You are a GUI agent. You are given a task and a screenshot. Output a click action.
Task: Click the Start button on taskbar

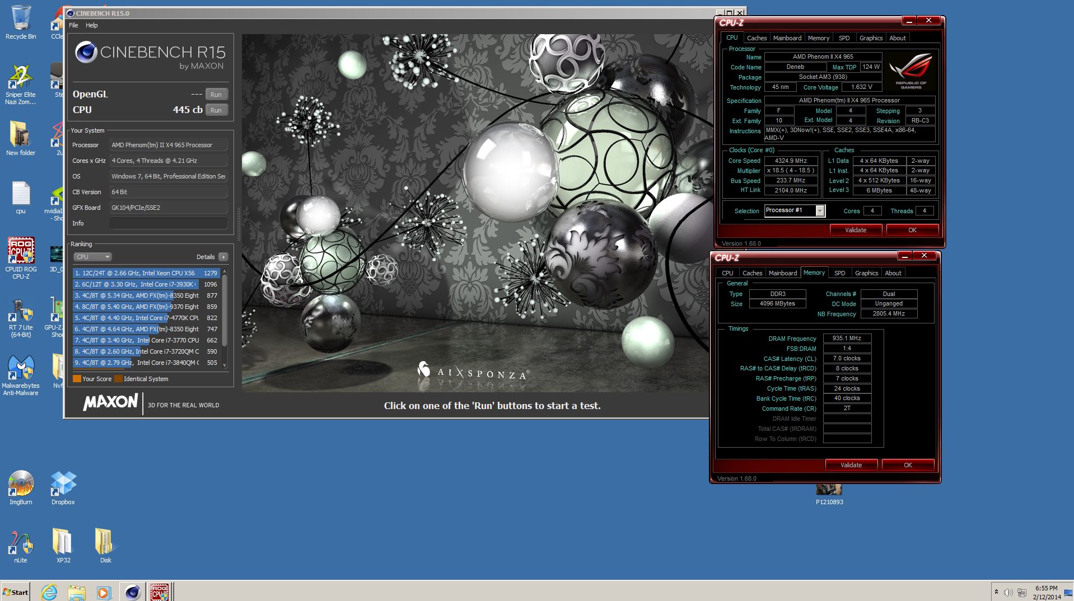coord(16,592)
